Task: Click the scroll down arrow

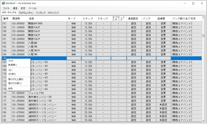Action: pos(203,121)
